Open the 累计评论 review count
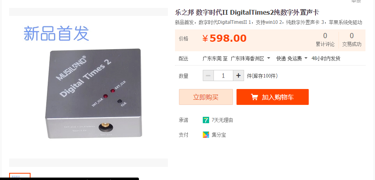The height and width of the screenshot is (180, 375). pyautogui.click(x=325, y=40)
